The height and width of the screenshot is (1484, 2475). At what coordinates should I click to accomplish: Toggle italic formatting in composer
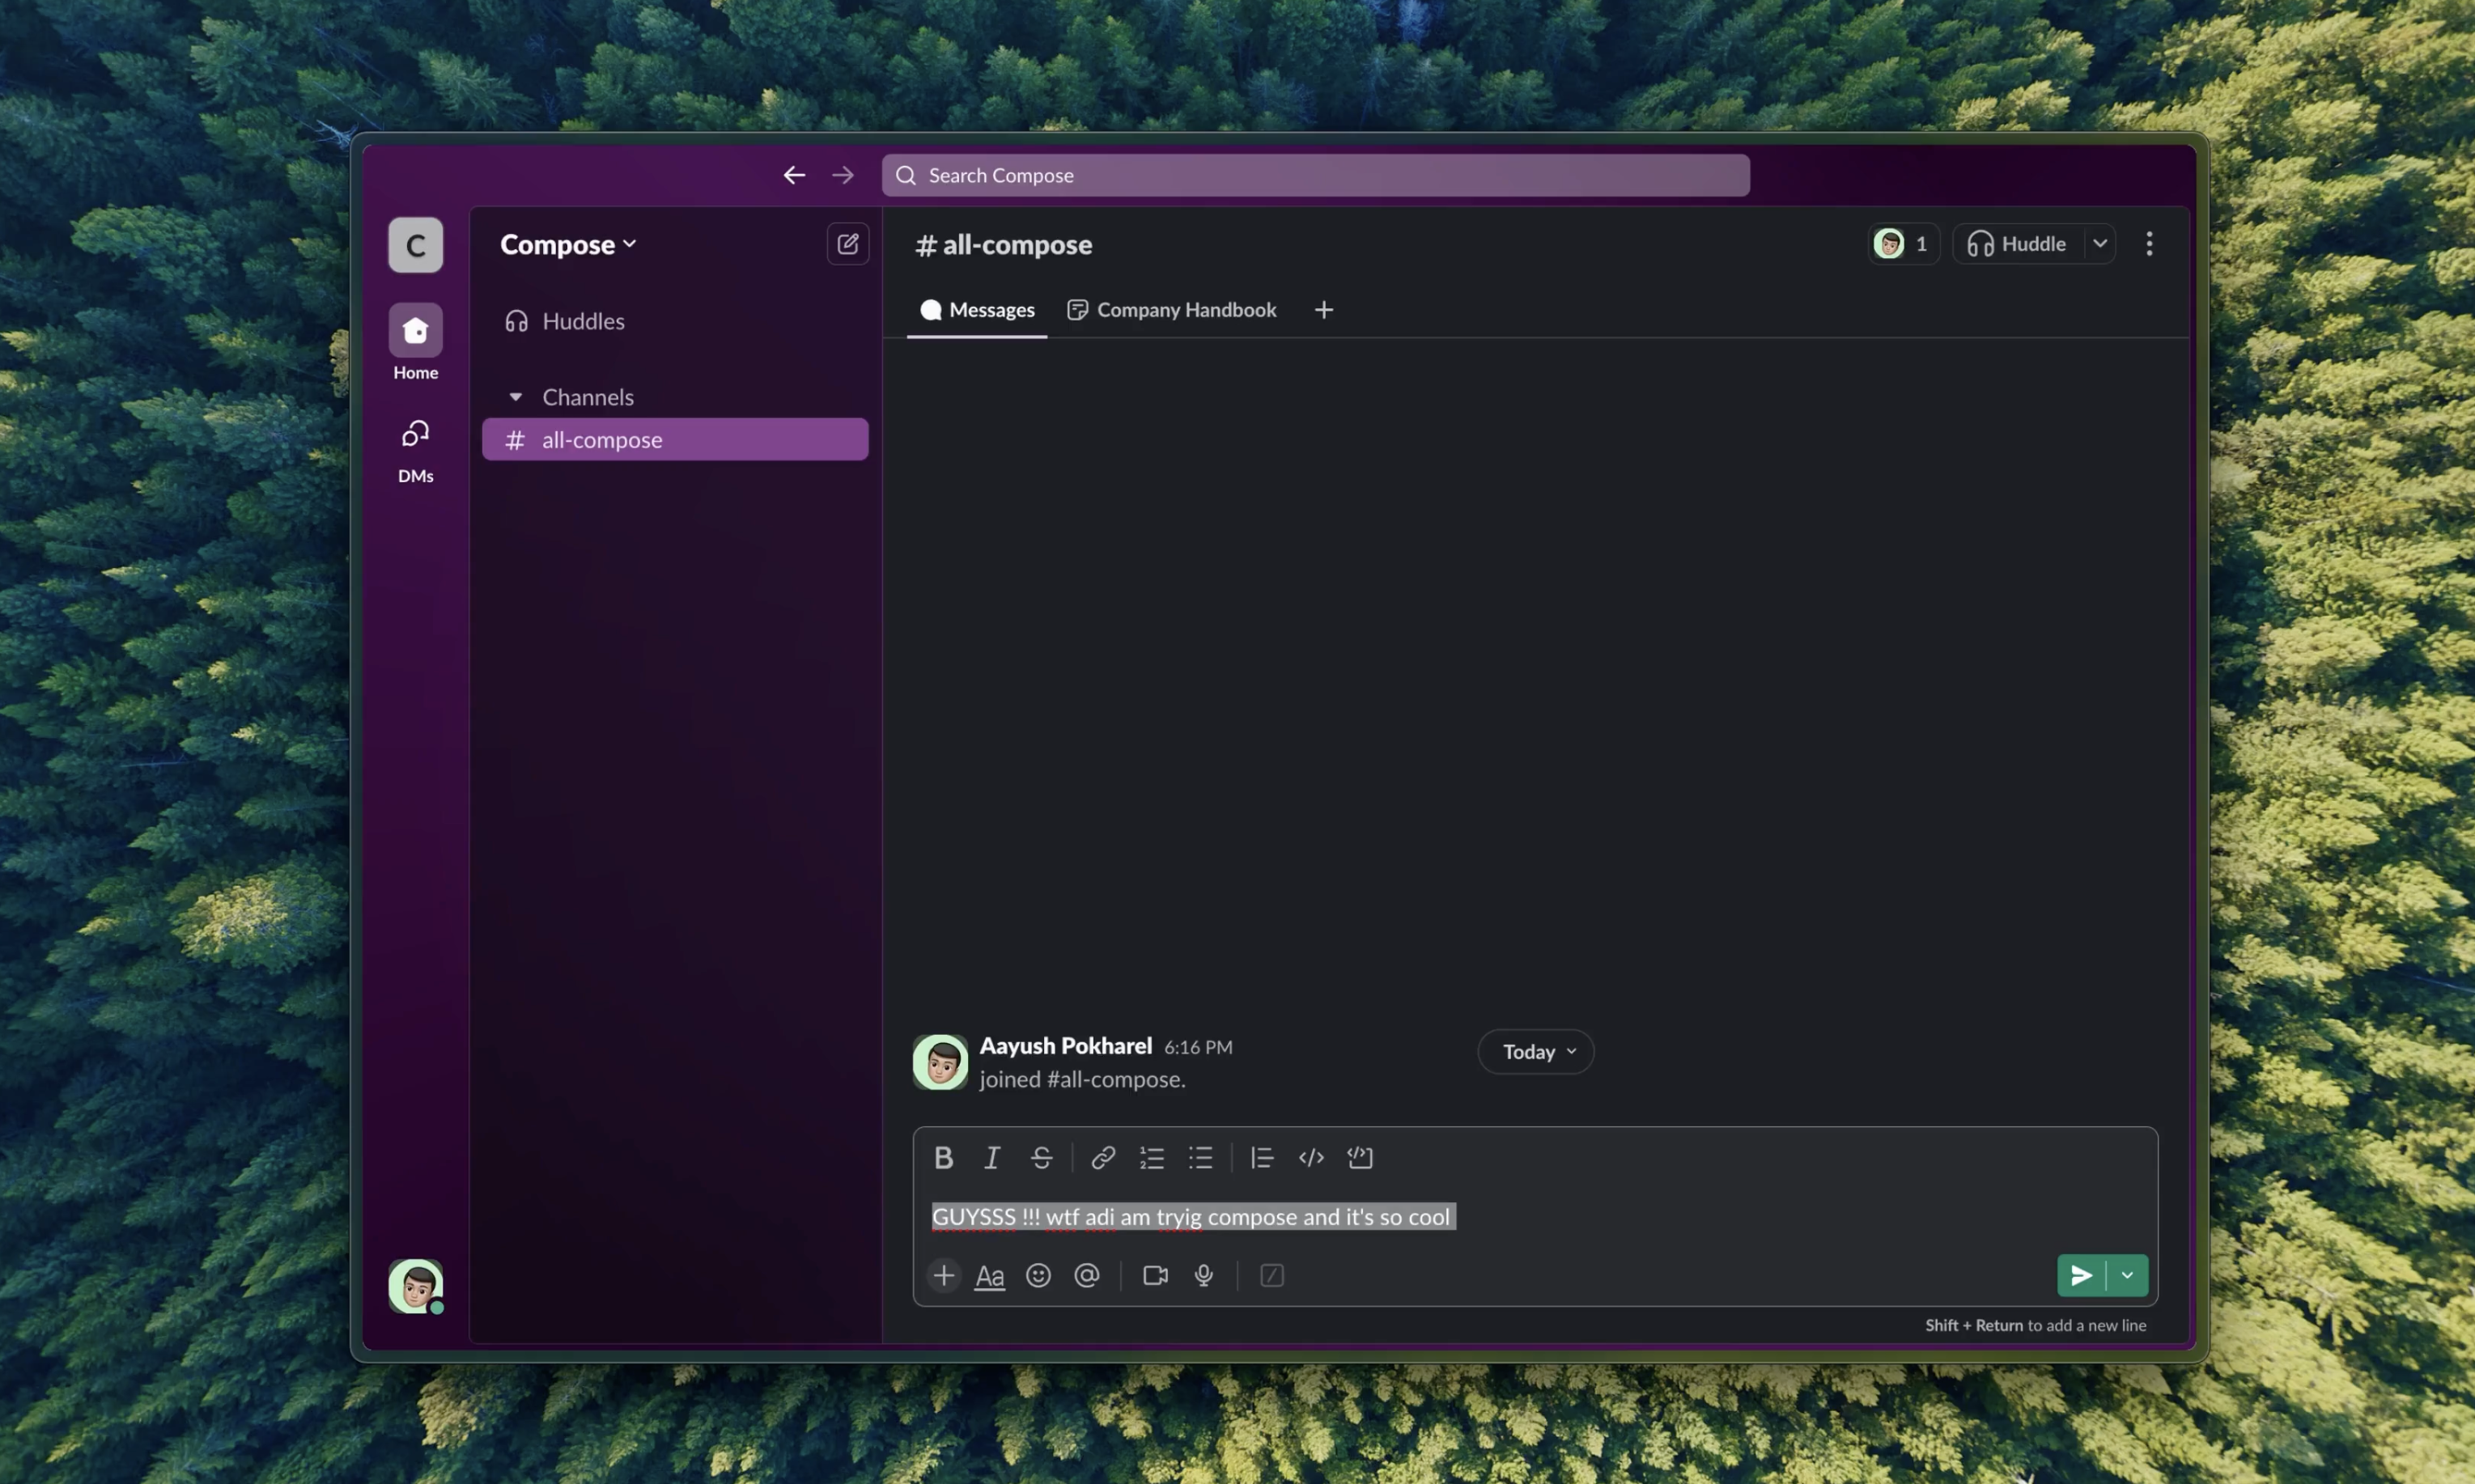click(x=991, y=1157)
